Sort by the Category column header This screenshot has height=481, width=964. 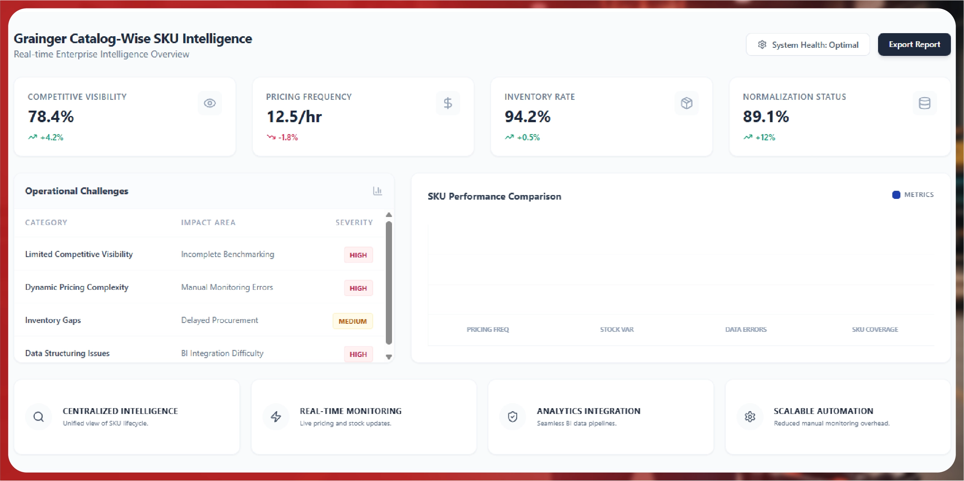pos(46,222)
